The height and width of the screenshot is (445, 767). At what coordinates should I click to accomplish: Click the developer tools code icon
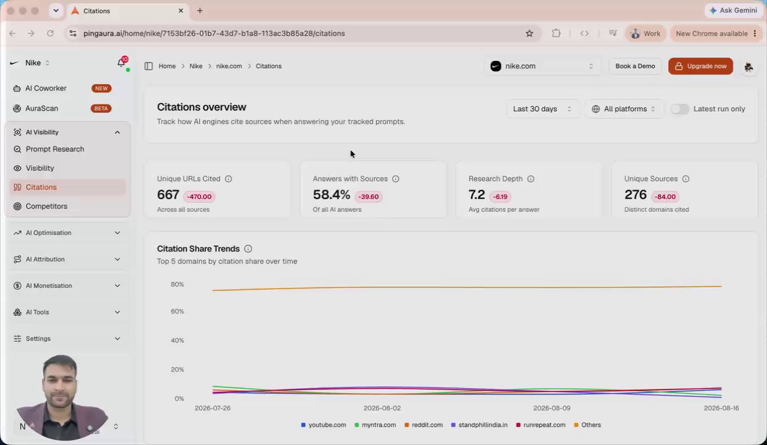click(x=584, y=33)
